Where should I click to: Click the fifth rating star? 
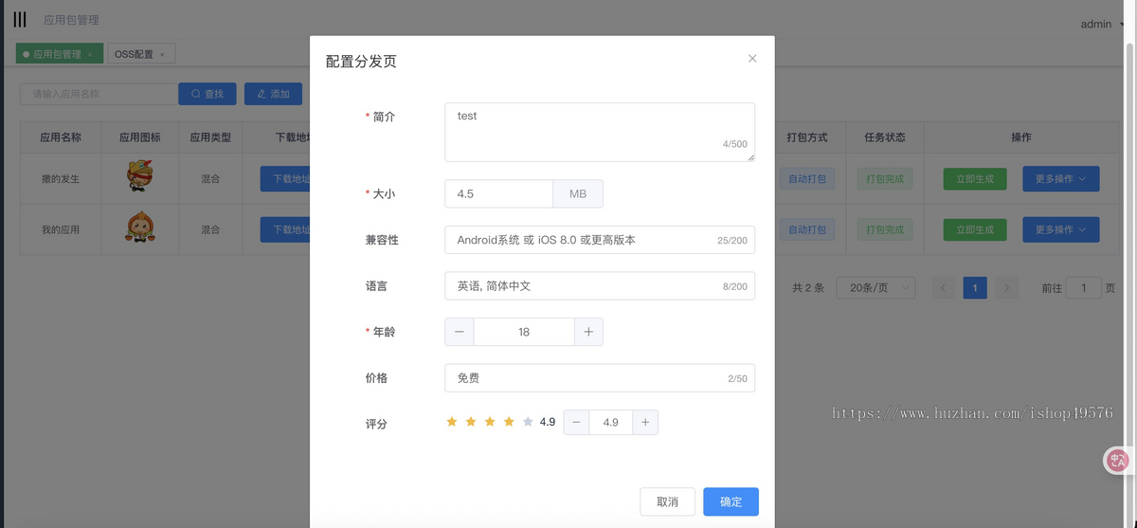[x=528, y=423]
